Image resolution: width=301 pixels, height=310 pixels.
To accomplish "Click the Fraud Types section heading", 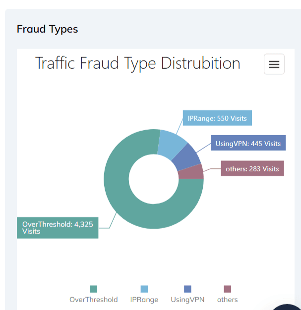I will point(48,29).
